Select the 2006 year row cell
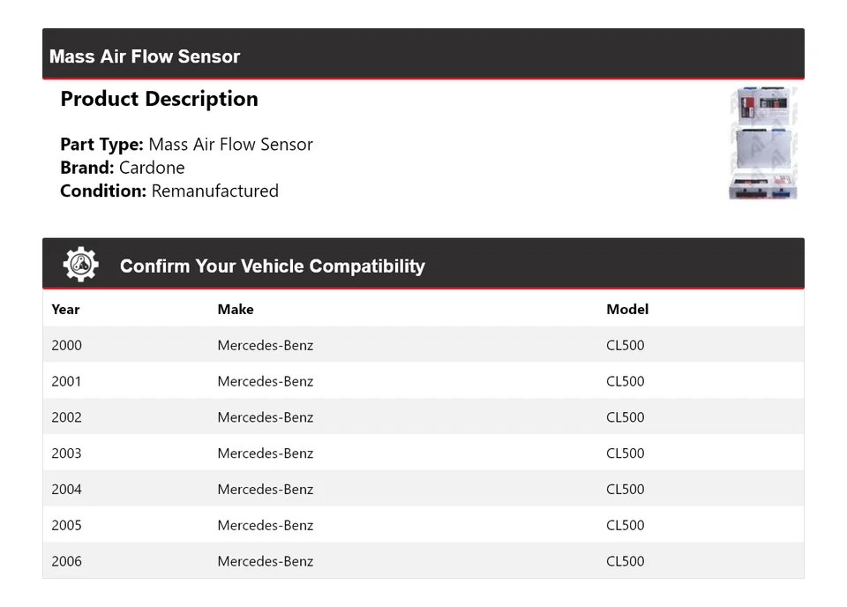The width and height of the screenshot is (847, 607). [x=66, y=561]
